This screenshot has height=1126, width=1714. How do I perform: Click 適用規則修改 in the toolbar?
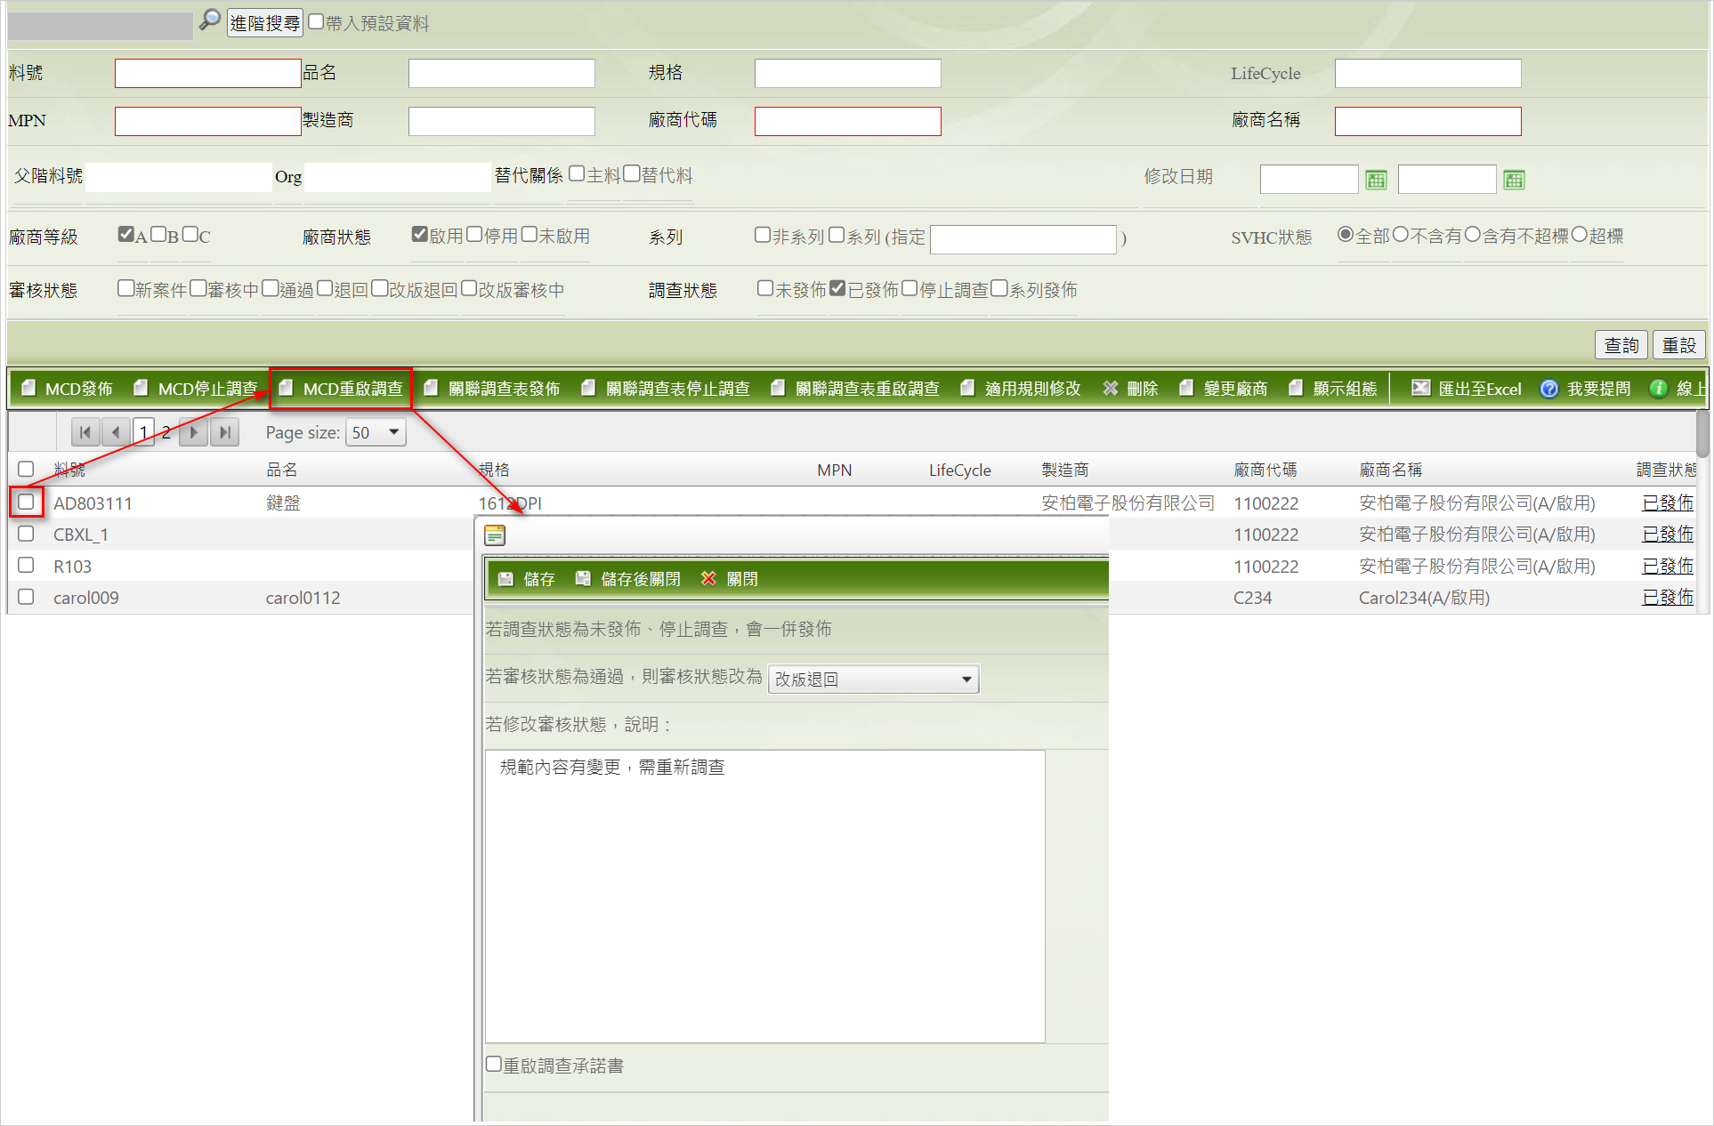pos(1021,389)
